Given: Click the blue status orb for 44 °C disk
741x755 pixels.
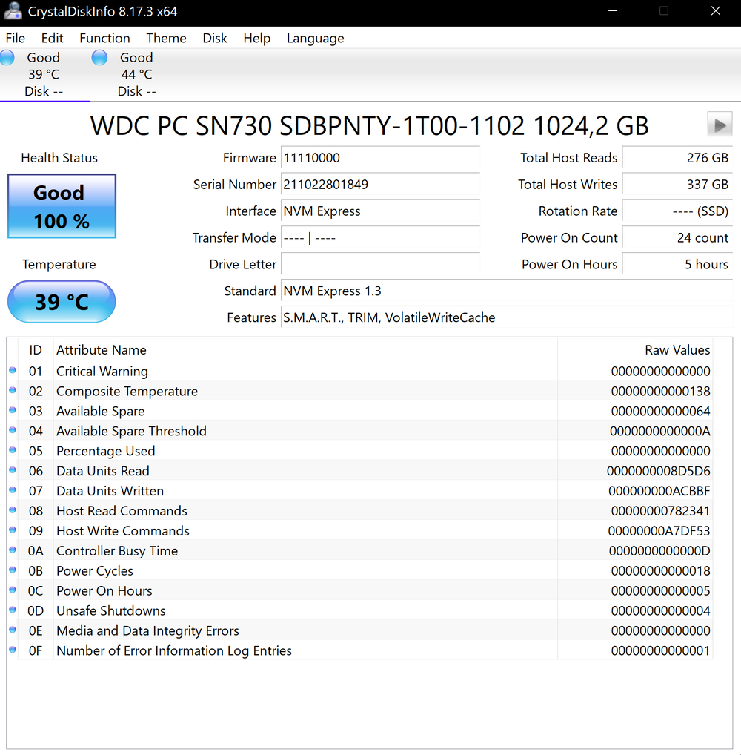Looking at the screenshot, I should click(99, 57).
